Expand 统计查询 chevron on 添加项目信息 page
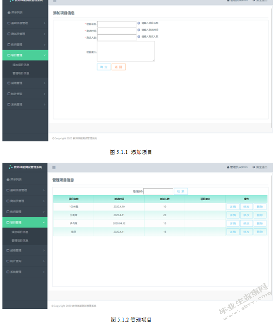Viewport: 277px width, 323px height. tap(45, 94)
